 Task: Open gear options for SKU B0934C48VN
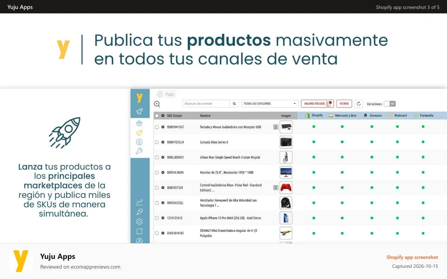coord(163,173)
